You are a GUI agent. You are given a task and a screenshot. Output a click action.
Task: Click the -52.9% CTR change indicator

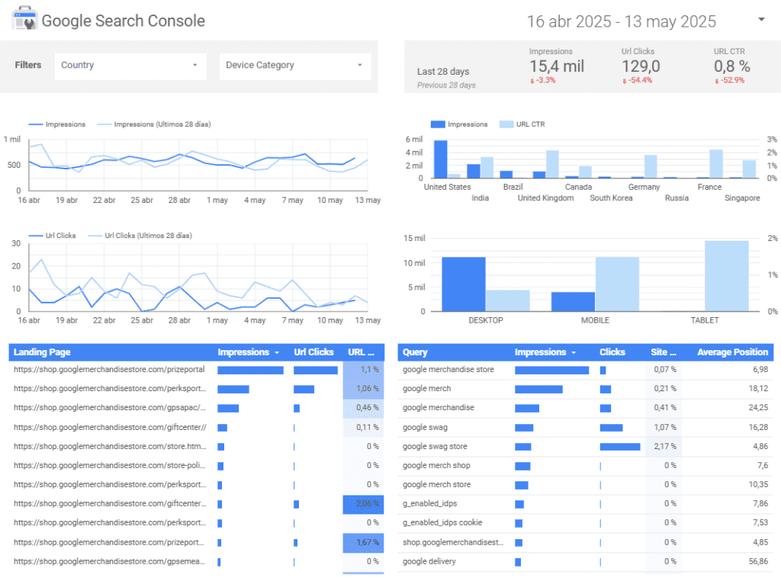pos(730,80)
